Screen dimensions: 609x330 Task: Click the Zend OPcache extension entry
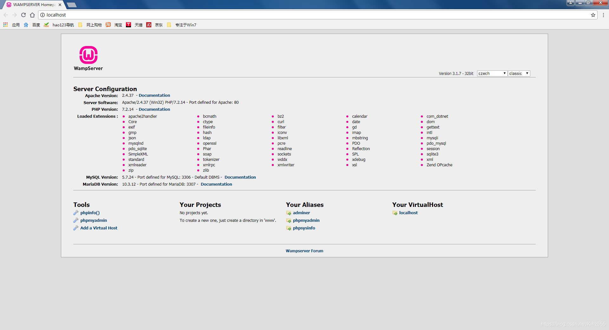[x=439, y=165]
